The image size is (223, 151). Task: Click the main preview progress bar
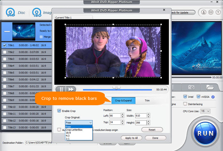[x=191, y=77]
